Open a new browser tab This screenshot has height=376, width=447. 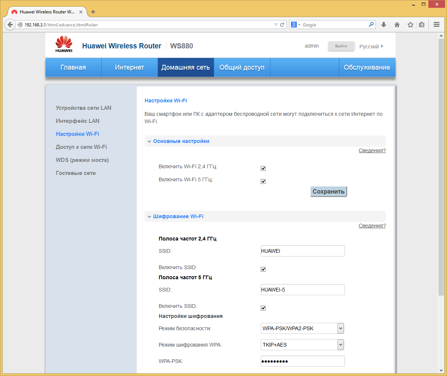tap(93, 12)
